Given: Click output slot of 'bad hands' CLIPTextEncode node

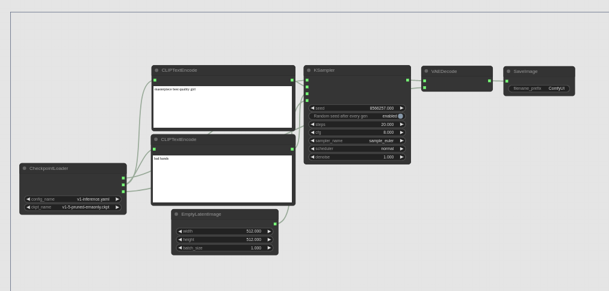Looking at the screenshot, I should coord(292,149).
